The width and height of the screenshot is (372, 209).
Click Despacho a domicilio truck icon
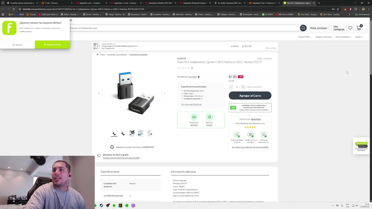click(x=194, y=117)
